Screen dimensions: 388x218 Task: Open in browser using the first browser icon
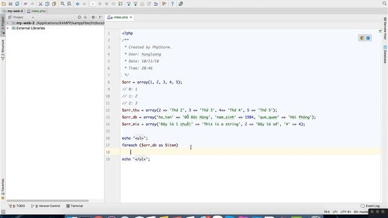tap(362, 38)
